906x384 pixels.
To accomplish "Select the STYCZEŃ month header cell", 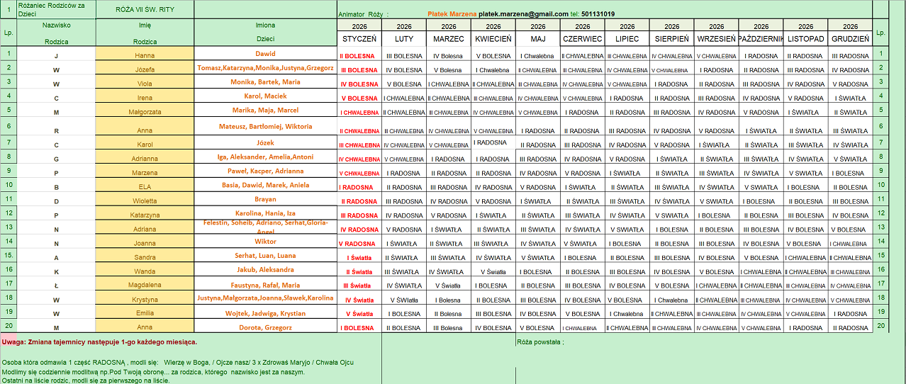I will (359, 39).
